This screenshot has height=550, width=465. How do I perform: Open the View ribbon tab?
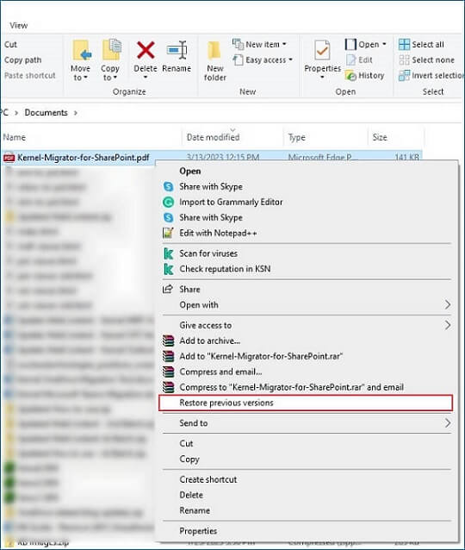(x=19, y=25)
